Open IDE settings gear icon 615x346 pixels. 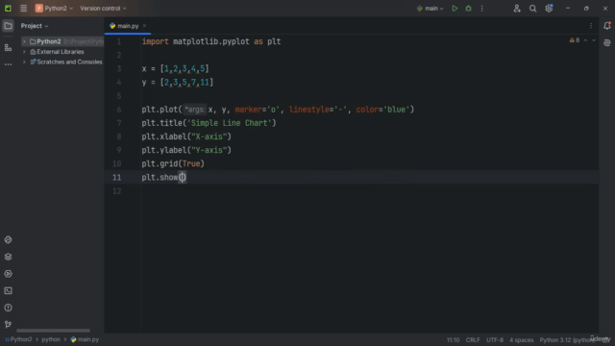point(549,9)
